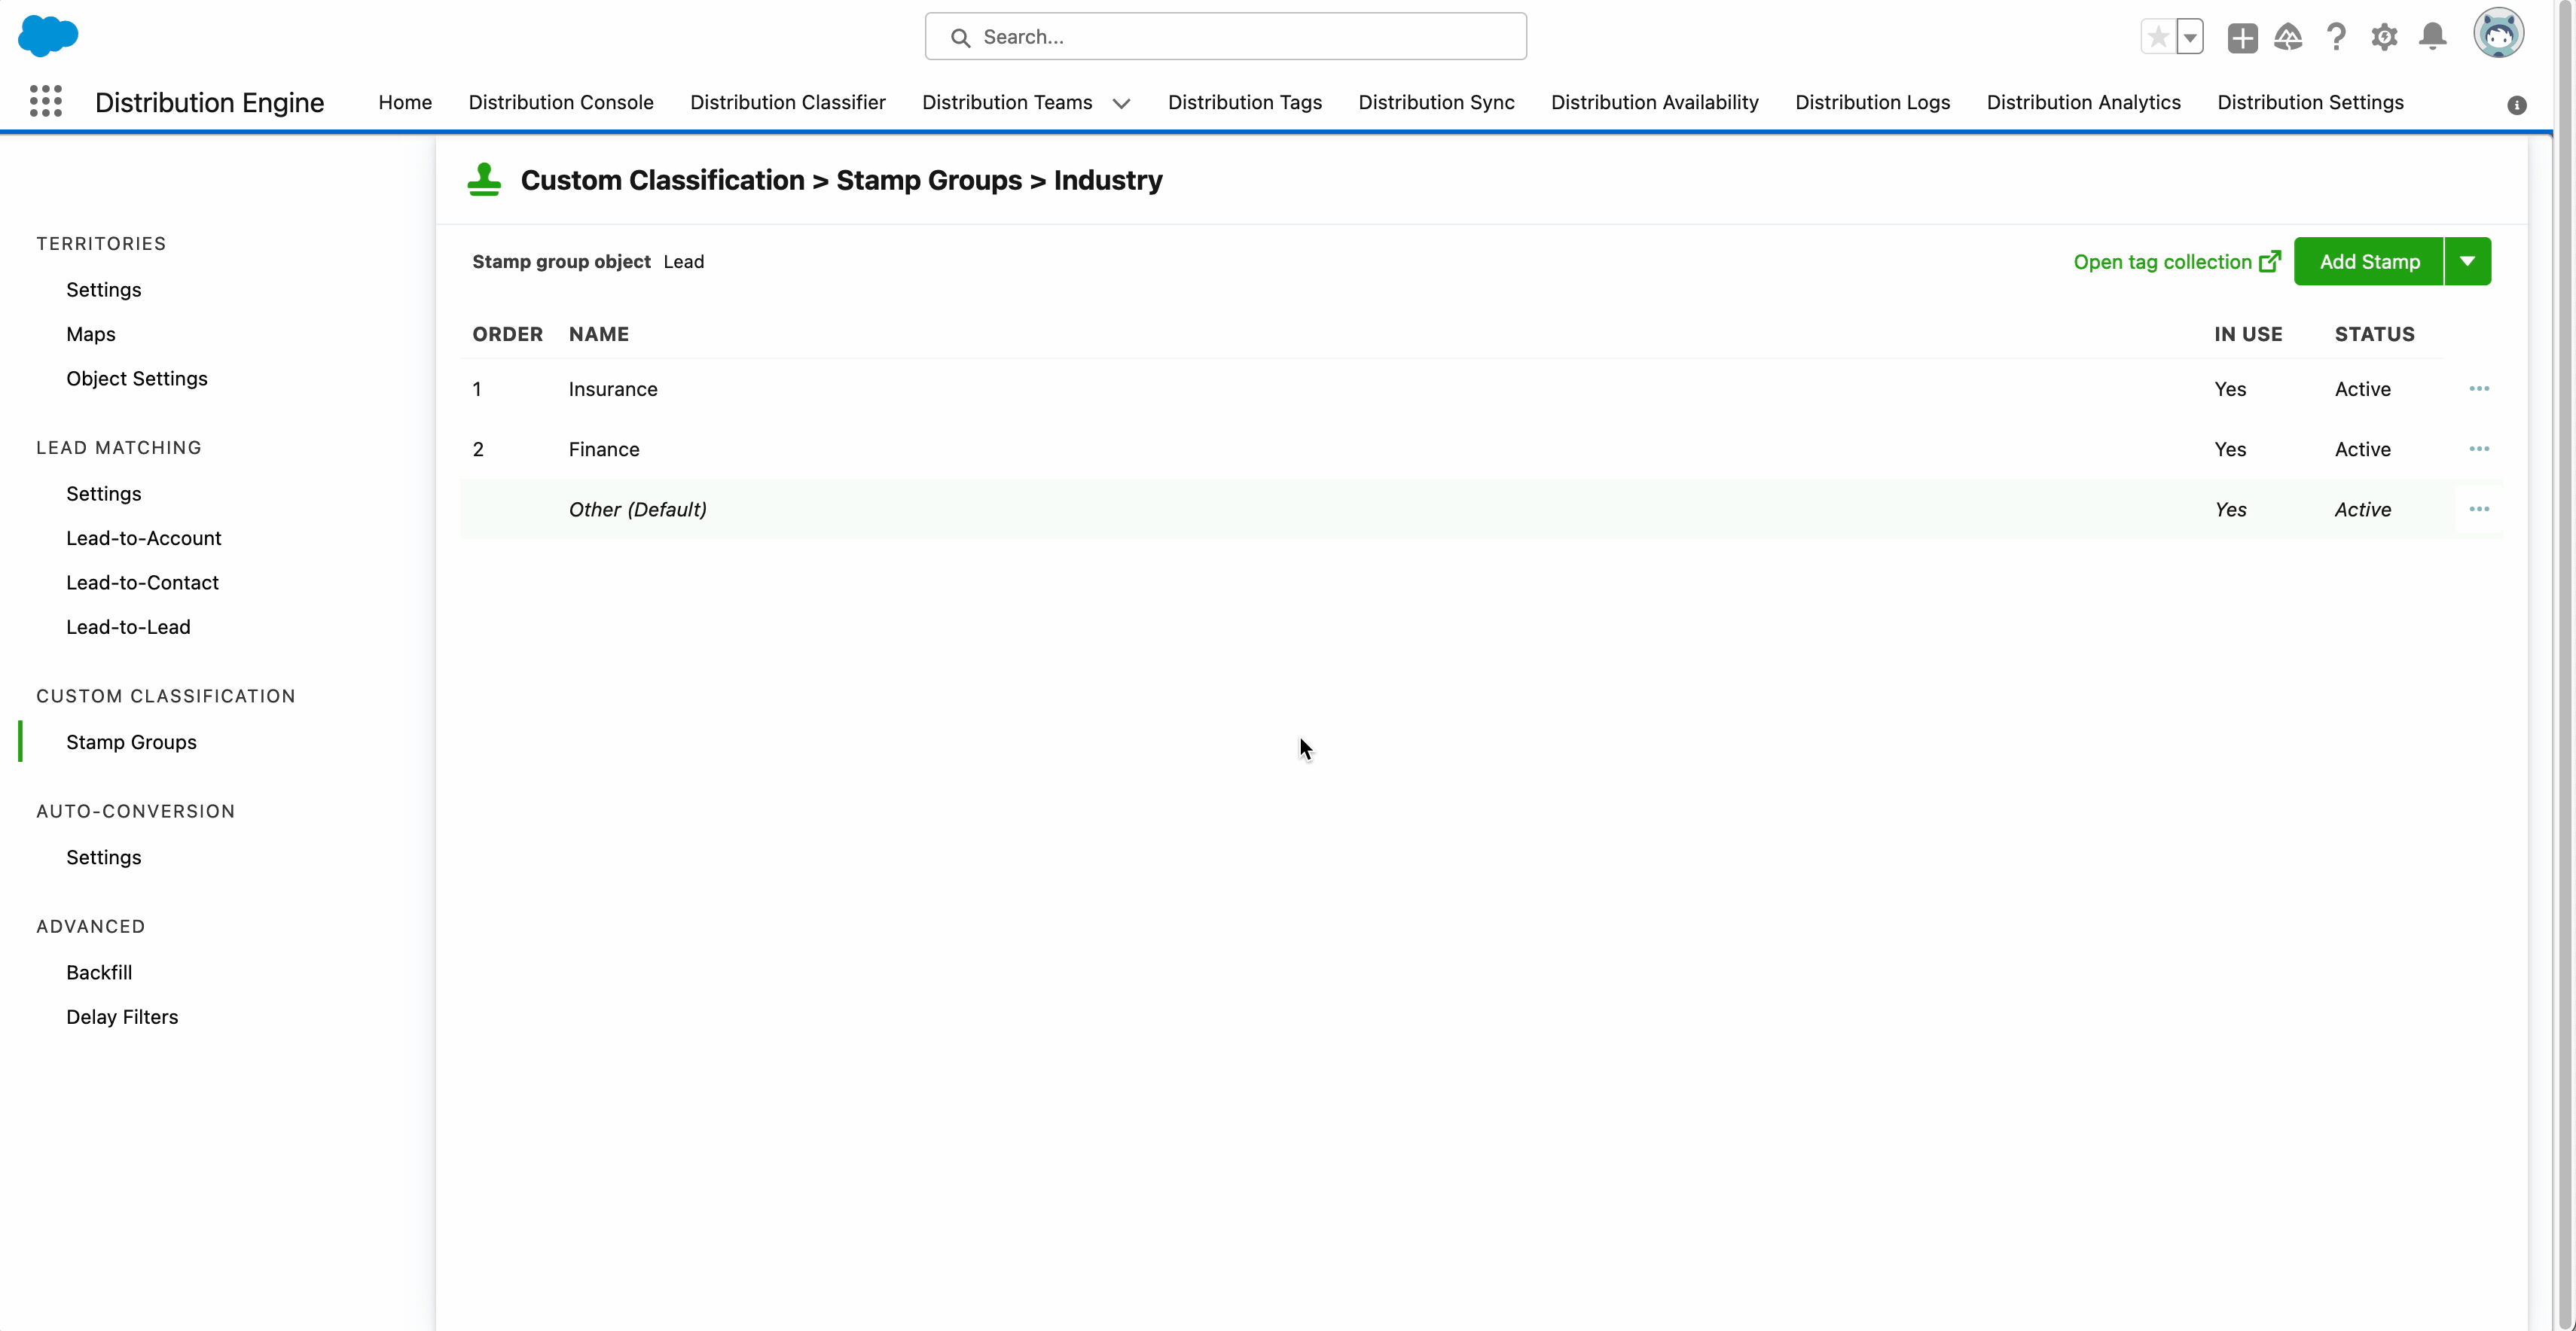Click the Insurance stamp name
The image size is (2576, 1331).
(x=613, y=388)
